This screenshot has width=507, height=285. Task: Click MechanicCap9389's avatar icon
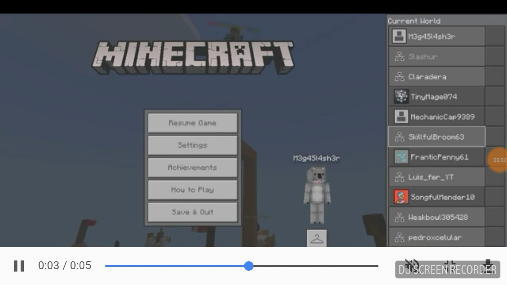401,117
